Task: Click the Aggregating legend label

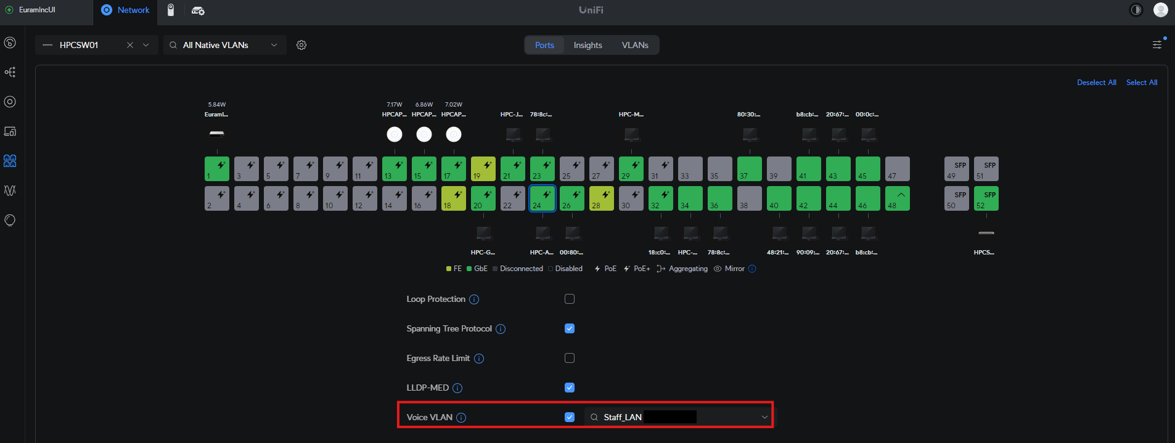Action: click(x=688, y=269)
